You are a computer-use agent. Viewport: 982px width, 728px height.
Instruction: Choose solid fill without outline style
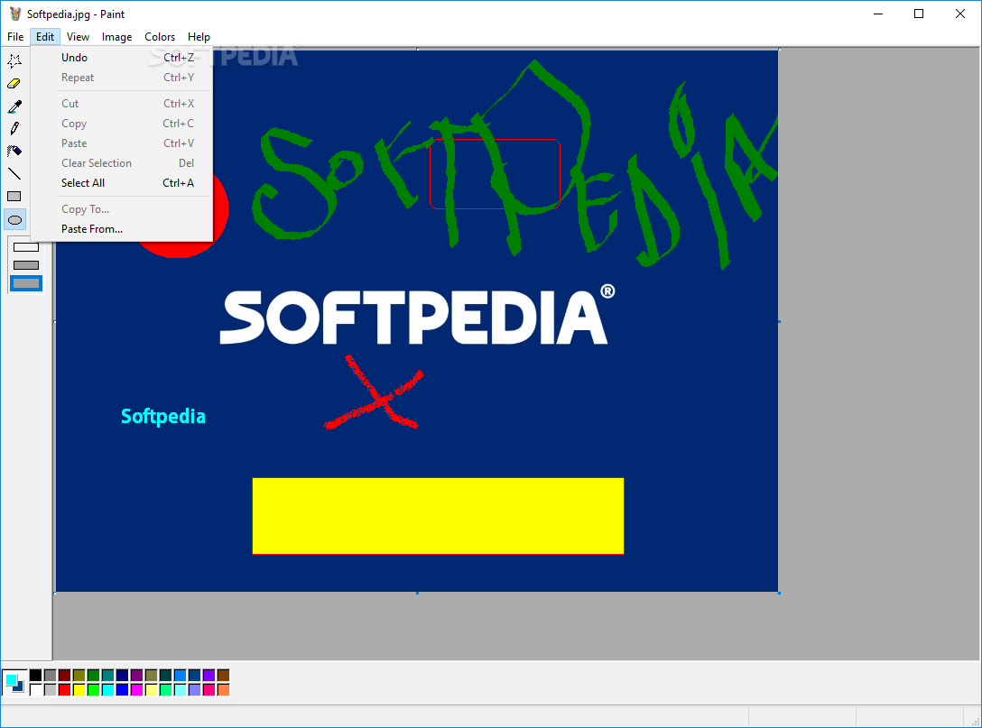pyautogui.click(x=25, y=283)
